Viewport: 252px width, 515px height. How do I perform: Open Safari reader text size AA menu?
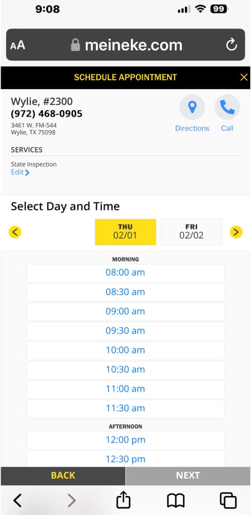(x=18, y=45)
